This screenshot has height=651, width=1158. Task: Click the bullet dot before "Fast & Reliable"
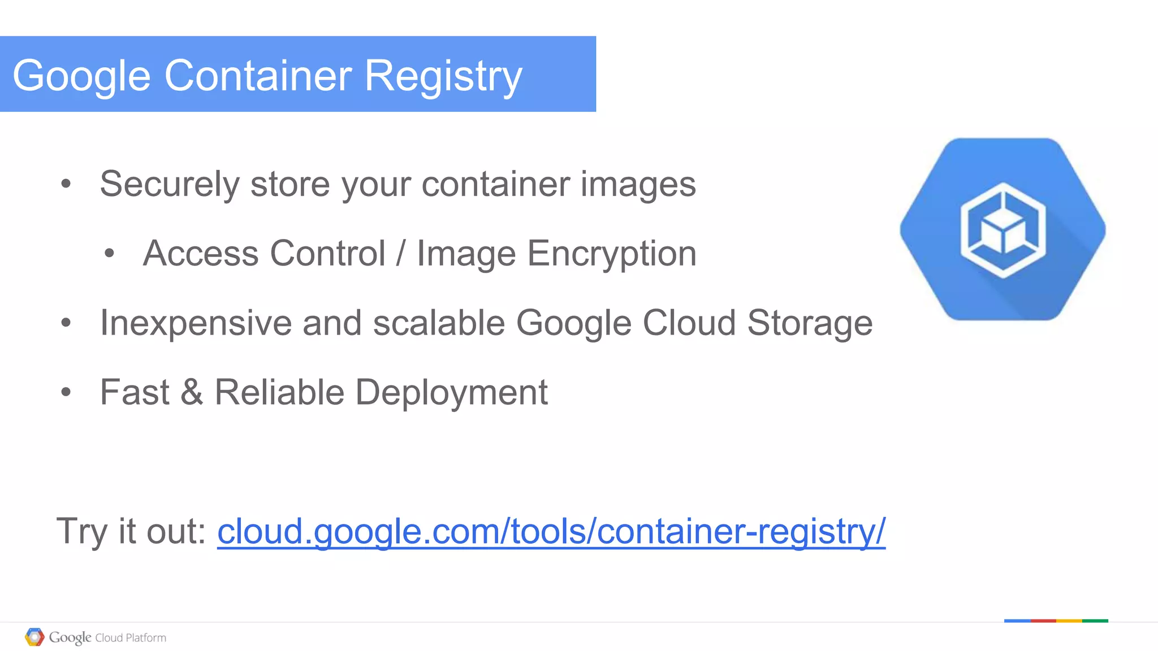coord(66,392)
